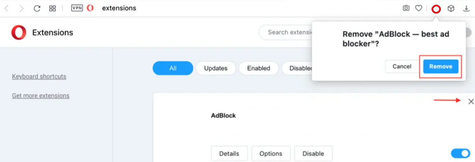Click the VPN badge in address bar
475x162 pixels.
click(77, 8)
